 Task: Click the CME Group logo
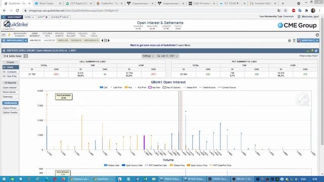pyautogui.click(x=297, y=25)
